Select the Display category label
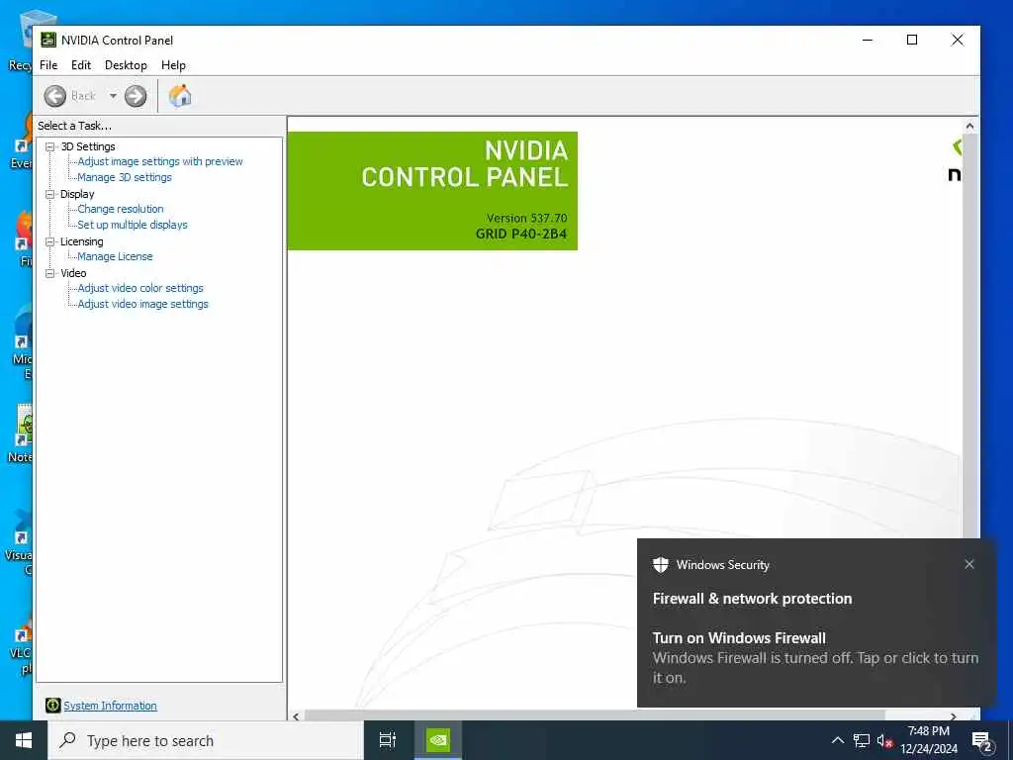Viewport: 1013px width, 760px height. click(x=77, y=194)
